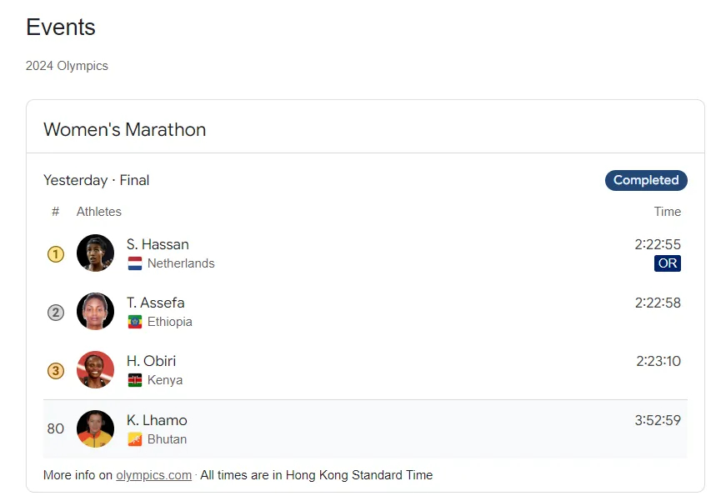Click H. Obiri's name
The height and width of the screenshot is (501, 726).
[x=152, y=361]
